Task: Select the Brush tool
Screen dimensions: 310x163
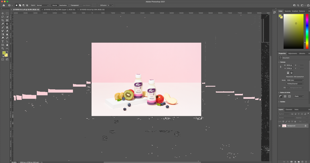Action: (x=2, y=27)
